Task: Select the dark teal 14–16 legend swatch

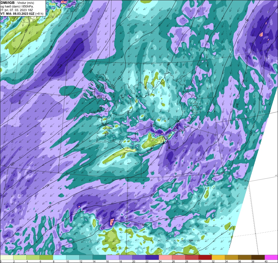Action: 99,257
